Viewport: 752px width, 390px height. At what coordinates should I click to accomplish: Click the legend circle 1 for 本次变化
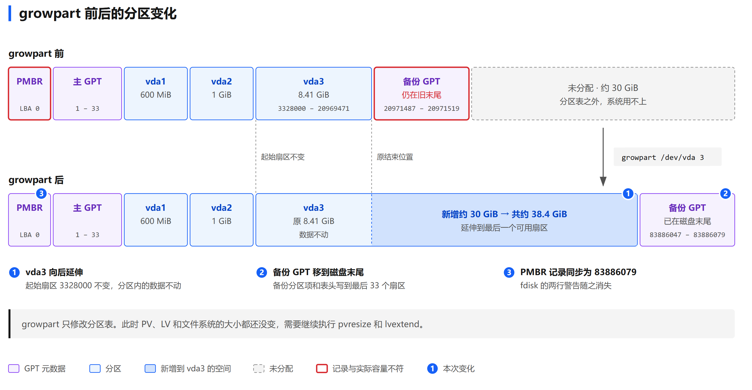[x=432, y=369]
